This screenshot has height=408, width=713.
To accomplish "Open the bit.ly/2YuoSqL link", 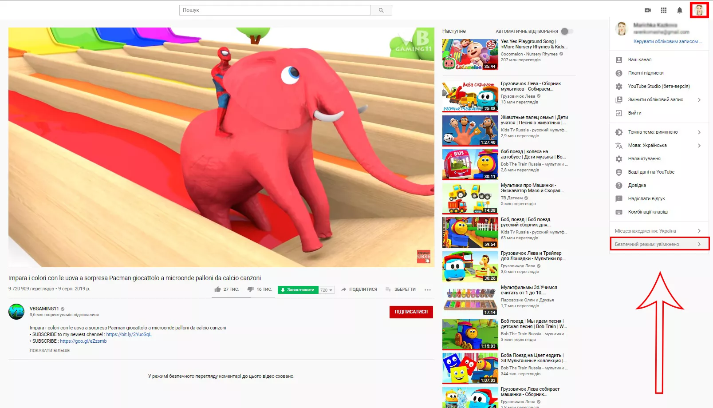I will tap(129, 334).
